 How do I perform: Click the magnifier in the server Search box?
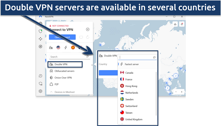pyautogui.click(x=87, y=57)
